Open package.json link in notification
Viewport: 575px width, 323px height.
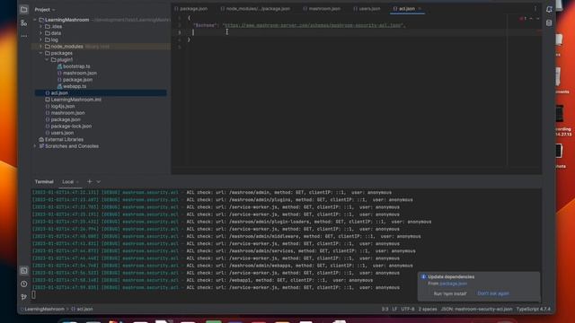coord(453,284)
